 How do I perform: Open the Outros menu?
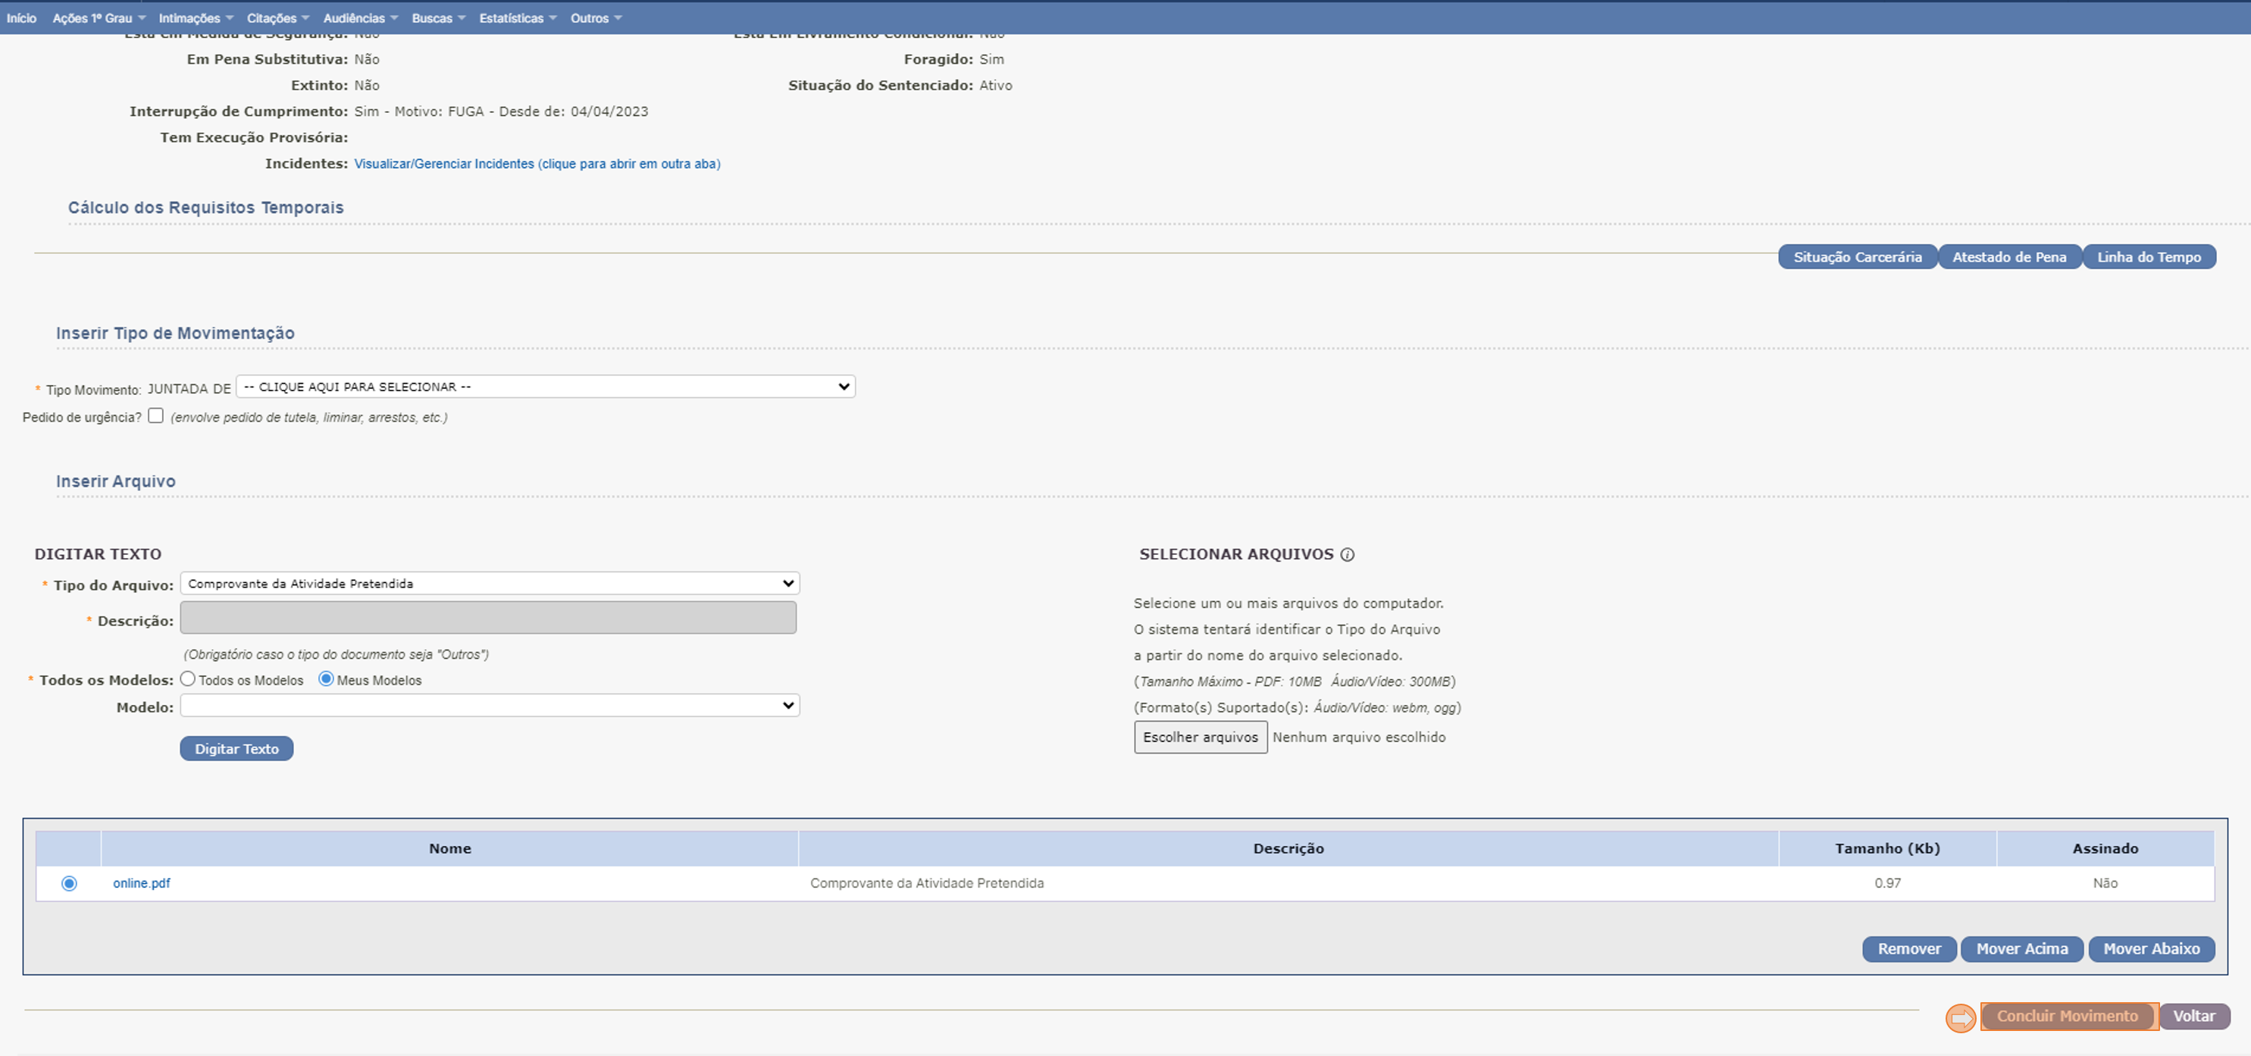point(596,17)
